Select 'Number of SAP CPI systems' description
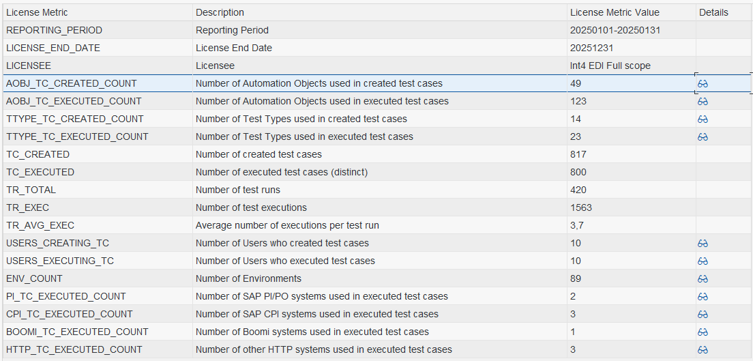This screenshot has width=753, height=361. (317, 315)
